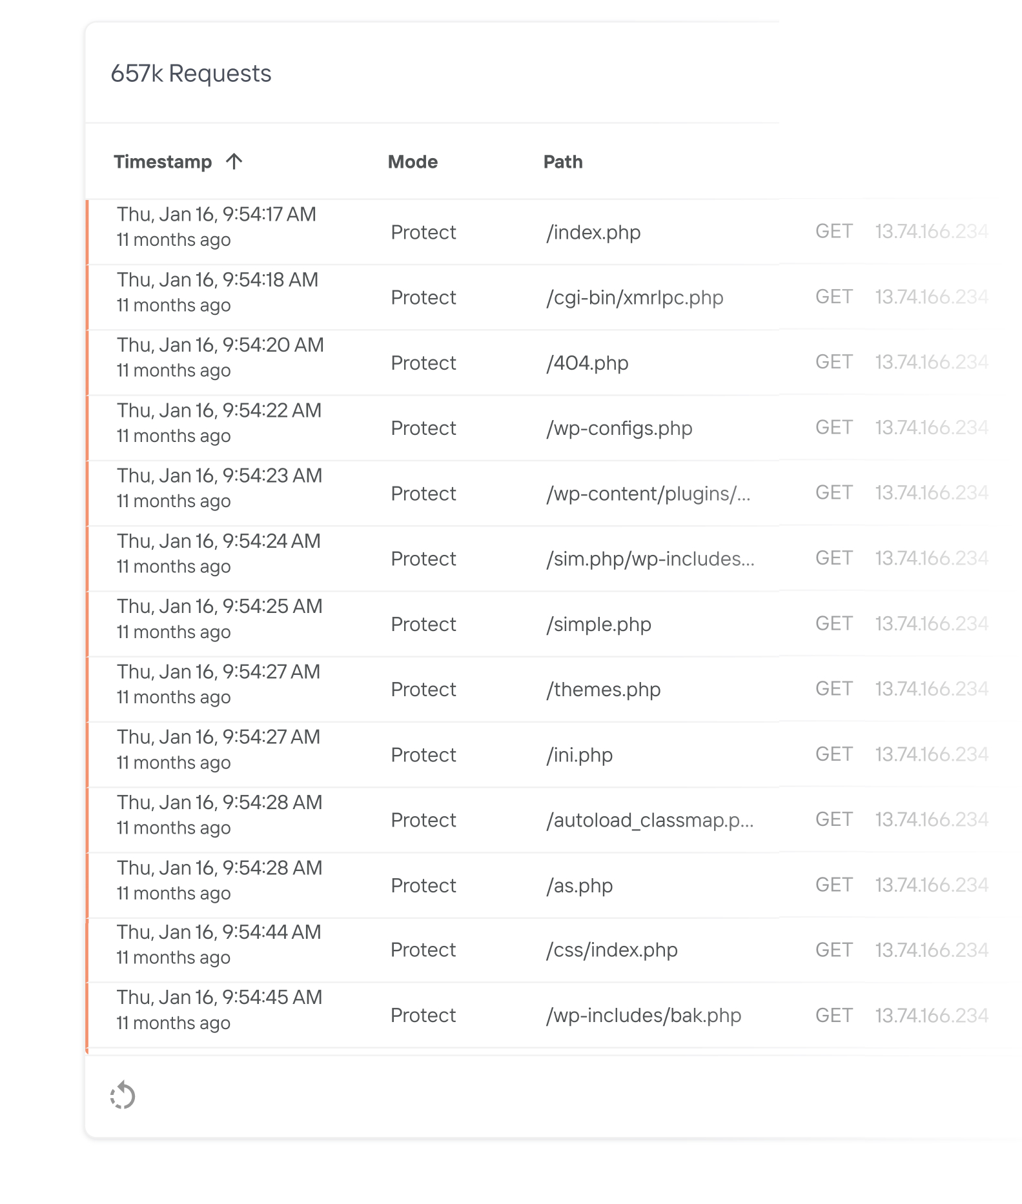Screen dimensions: 1022x1204
Task: Select the /wp-configs.php request row
Action: (x=619, y=428)
